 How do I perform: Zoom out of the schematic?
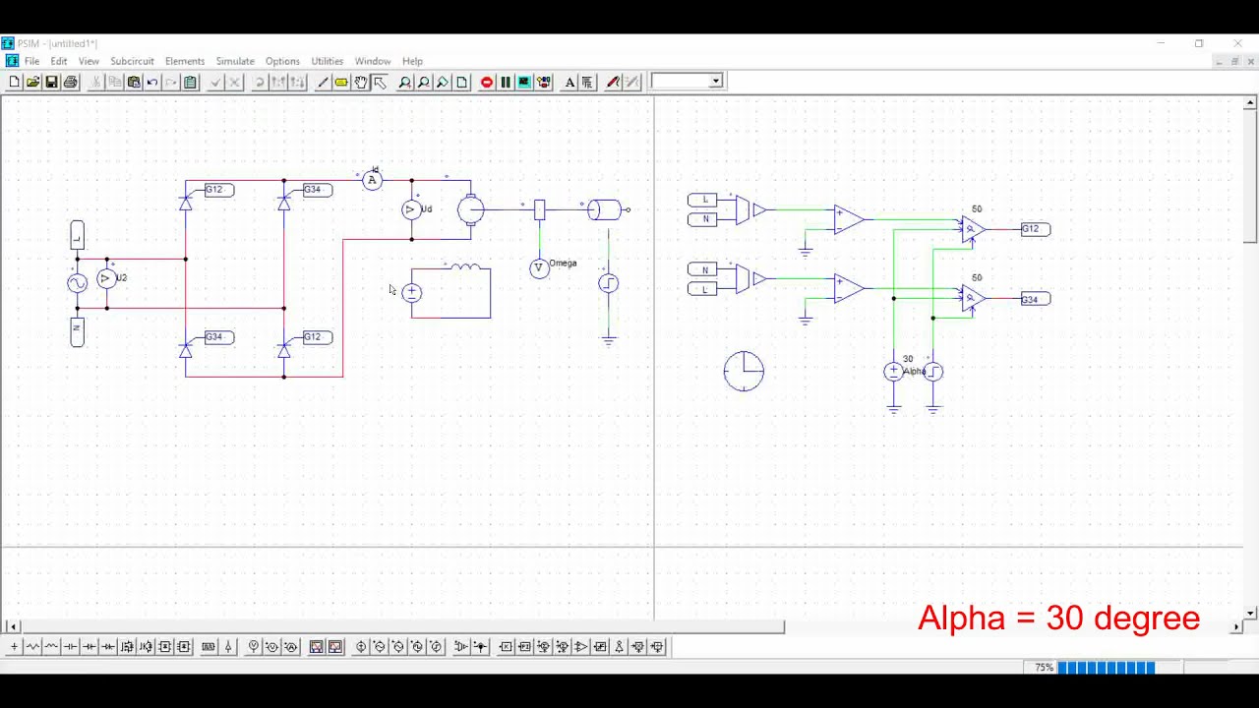(x=423, y=82)
